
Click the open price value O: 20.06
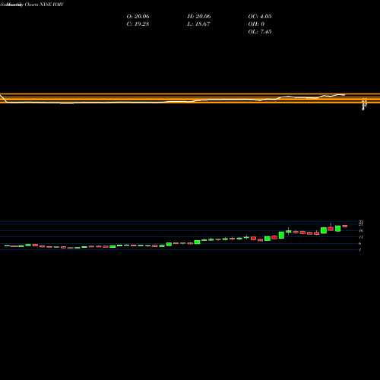point(138,17)
